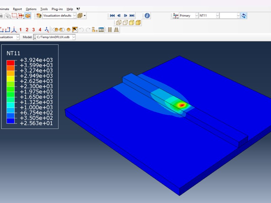The width and height of the screenshot is (271, 203).
Task: Expand the translucency arrow next to cube
Action: pyautogui.click(x=85, y=16)
